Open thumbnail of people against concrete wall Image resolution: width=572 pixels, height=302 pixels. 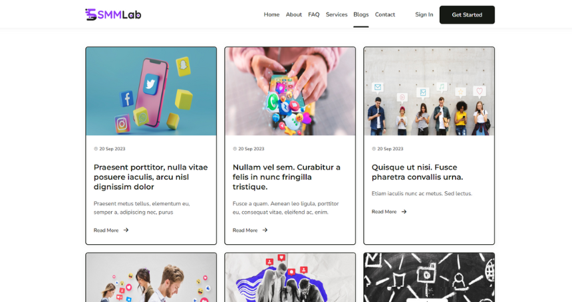point(429,92)
